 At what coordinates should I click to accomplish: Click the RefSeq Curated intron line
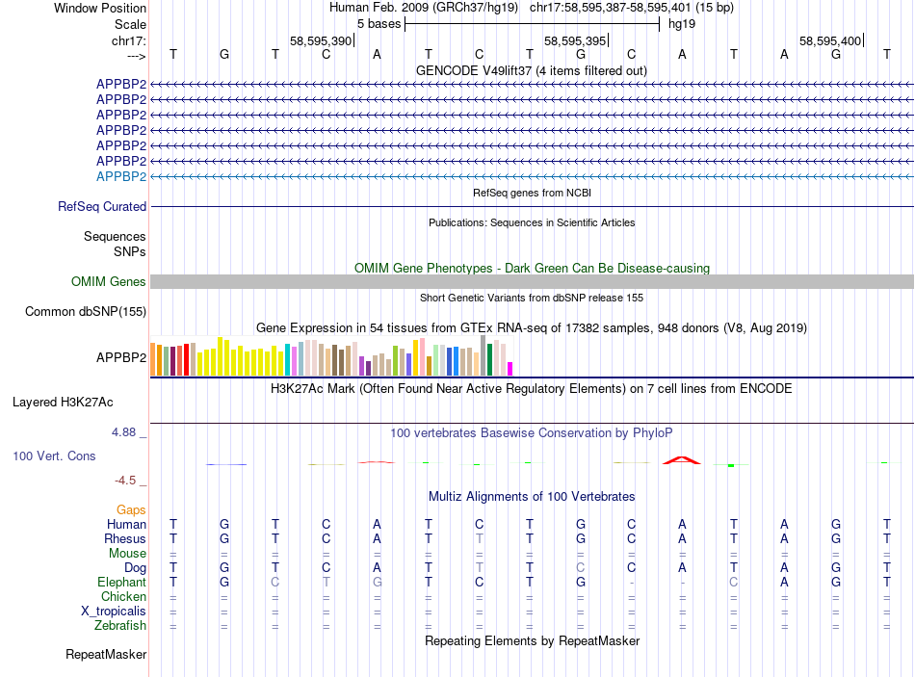point(532,207)
